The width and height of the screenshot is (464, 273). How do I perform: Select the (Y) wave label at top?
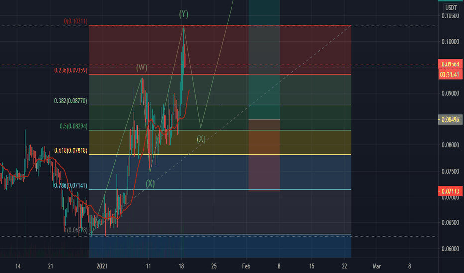[x=184, y=14]
